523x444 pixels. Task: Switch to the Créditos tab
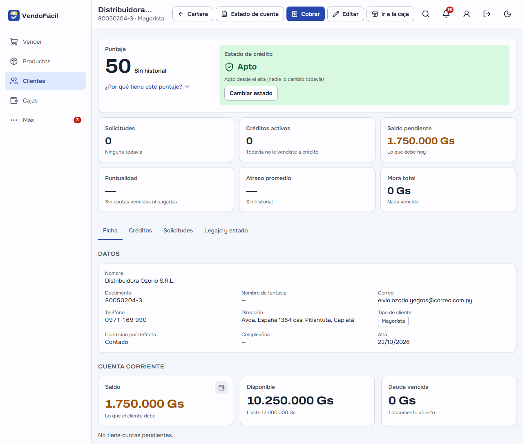(141, 231)
